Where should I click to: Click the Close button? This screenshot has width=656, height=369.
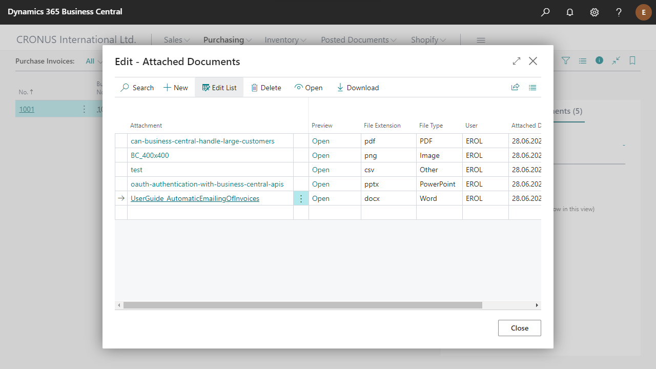[520, 328]
